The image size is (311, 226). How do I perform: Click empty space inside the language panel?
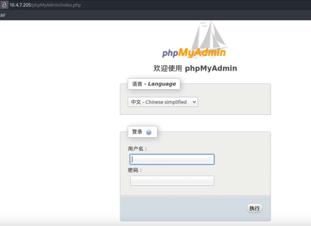(x=233, y=102)
